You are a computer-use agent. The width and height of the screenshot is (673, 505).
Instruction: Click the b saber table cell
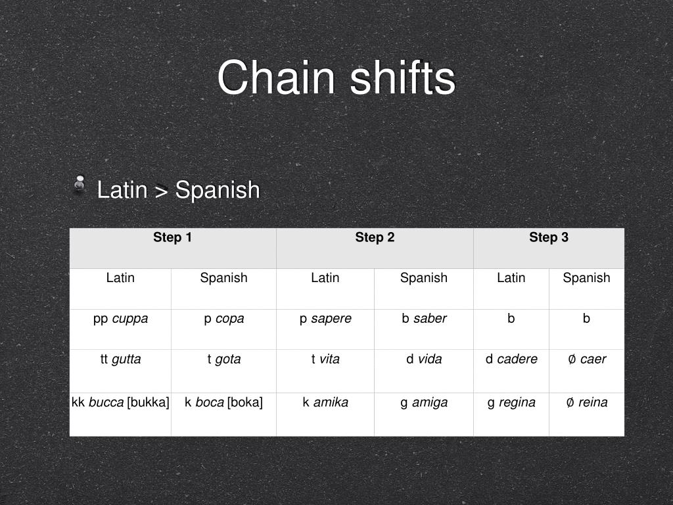[424, 329]
